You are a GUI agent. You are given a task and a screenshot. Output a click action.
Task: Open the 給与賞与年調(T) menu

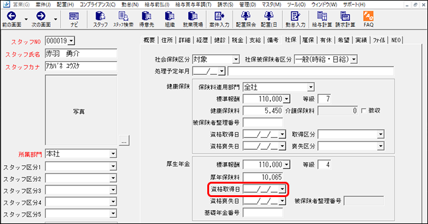point(193,5)
